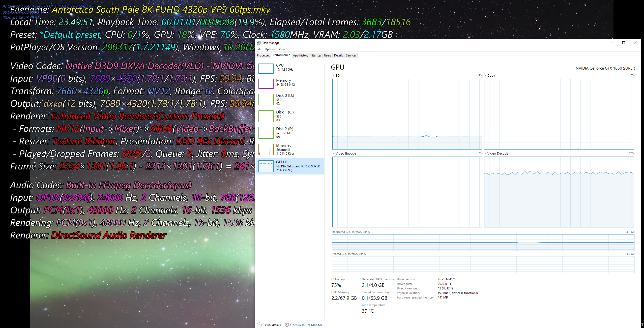Click the Utilization 75% value
644x328 pixels.
point(336,285)
